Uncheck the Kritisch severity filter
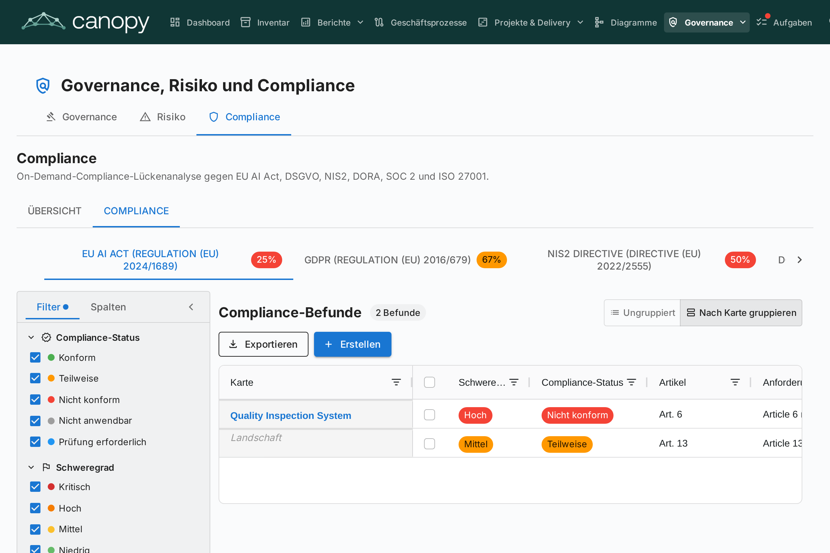 (x=35, y=487)
